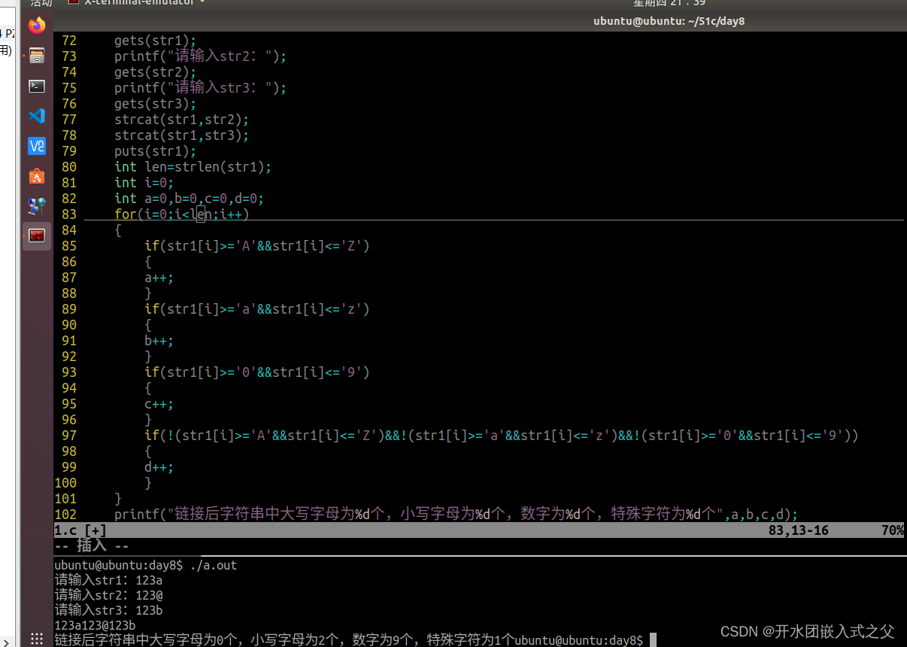This screenshot has height=647, width=907.
Task: Open Show Applications grid at dock bottom
Action: pos(36,638)
